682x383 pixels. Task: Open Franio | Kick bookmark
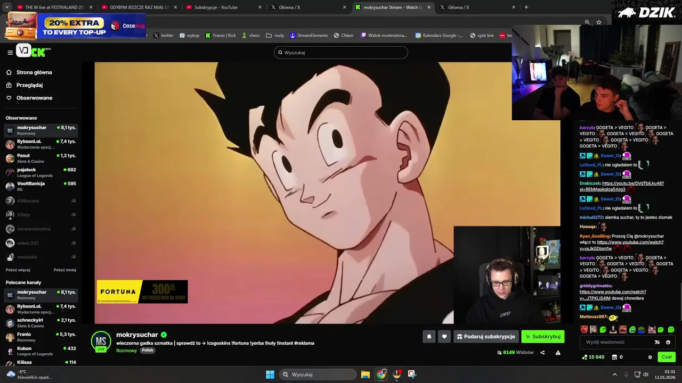(221, 36)
